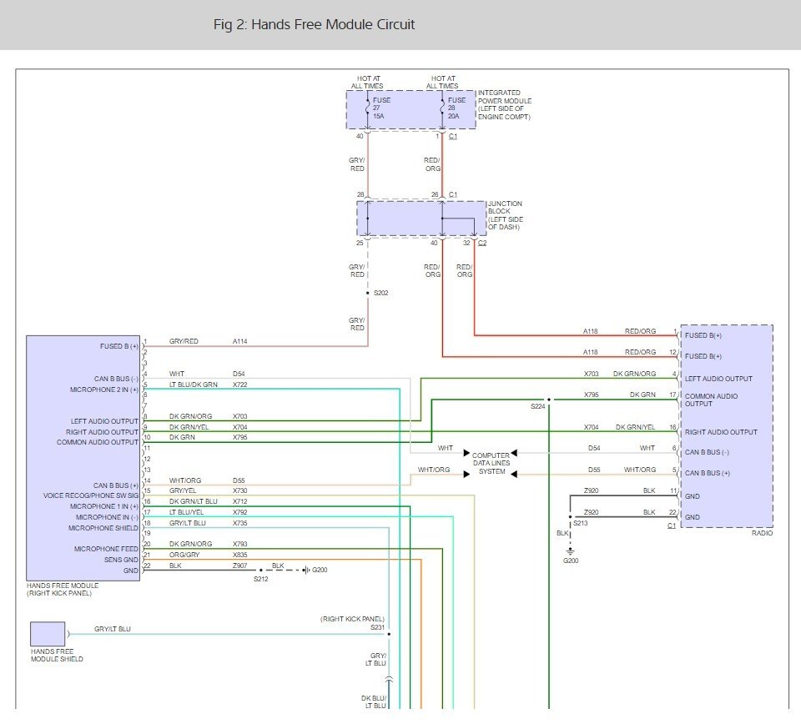Select the DK GRN/LT BLU wire label
801x724 pixels.
tap(193, 501)
